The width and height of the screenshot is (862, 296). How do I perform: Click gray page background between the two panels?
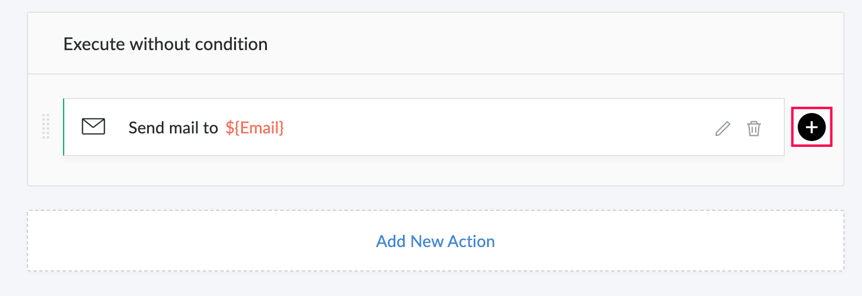point(436,198)
